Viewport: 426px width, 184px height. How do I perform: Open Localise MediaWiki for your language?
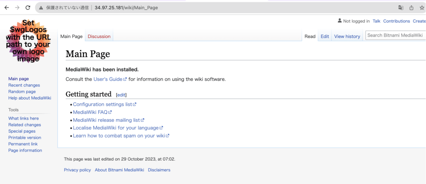tap(118, 128)
